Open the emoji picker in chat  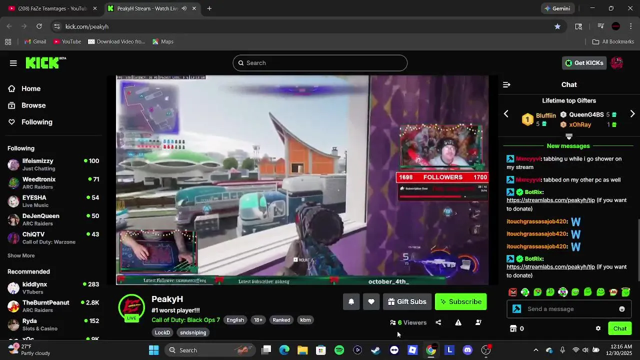pos(622,309)
